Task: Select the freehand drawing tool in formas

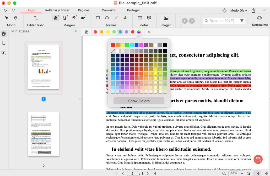Action: click(x=125, y=18)
